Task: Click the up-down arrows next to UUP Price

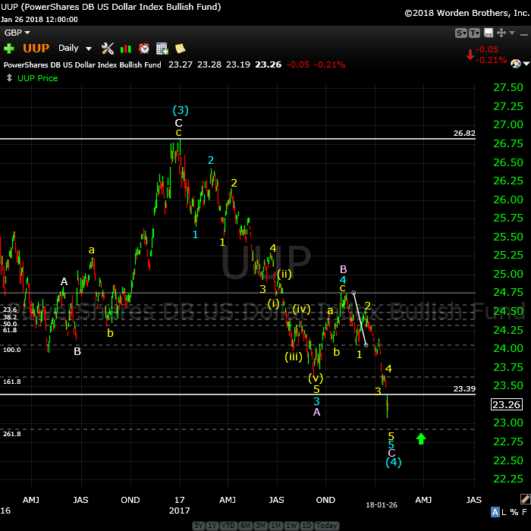Action: [x=9, y=78]
